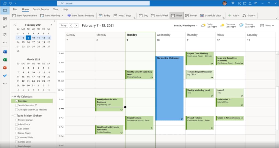Click in the Search box

coord(104,3)
